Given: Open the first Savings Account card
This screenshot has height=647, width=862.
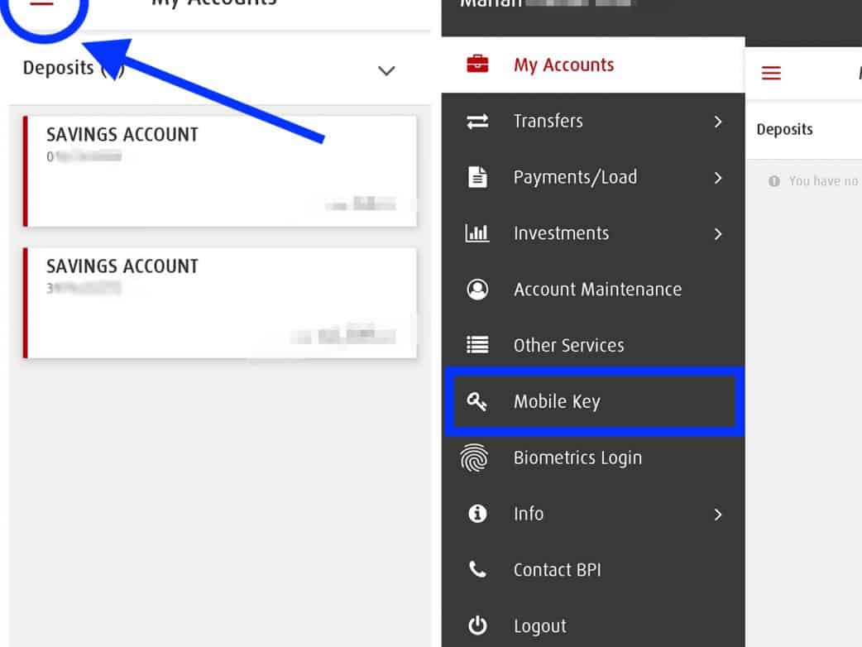Looking at the screenshot, I should [220, 171].
